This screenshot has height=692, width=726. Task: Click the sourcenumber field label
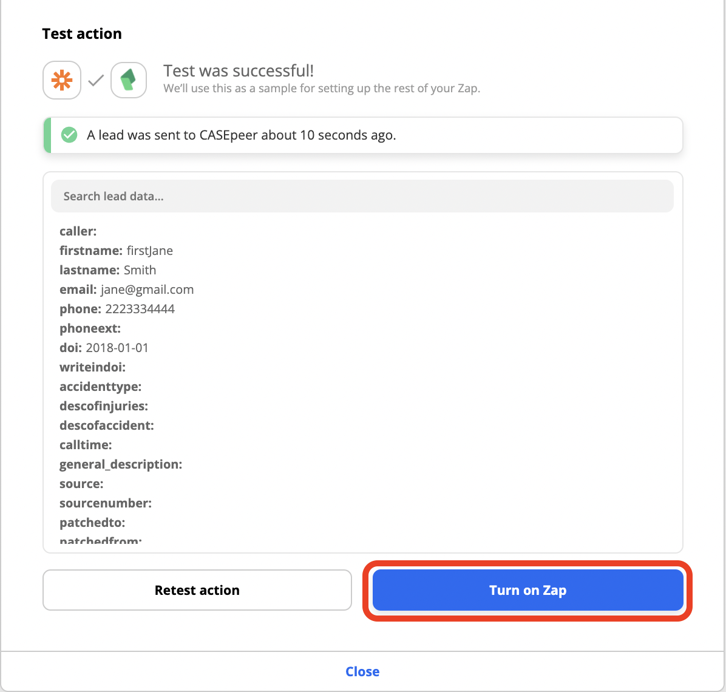106,503
